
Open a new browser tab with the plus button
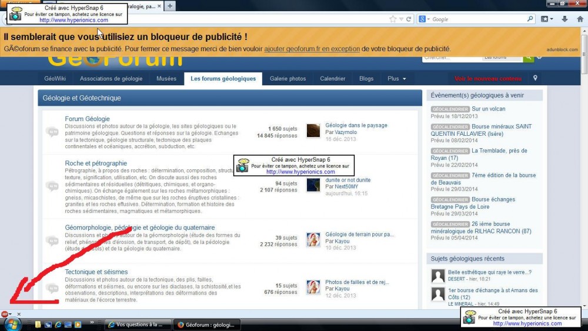coord(169,6)
